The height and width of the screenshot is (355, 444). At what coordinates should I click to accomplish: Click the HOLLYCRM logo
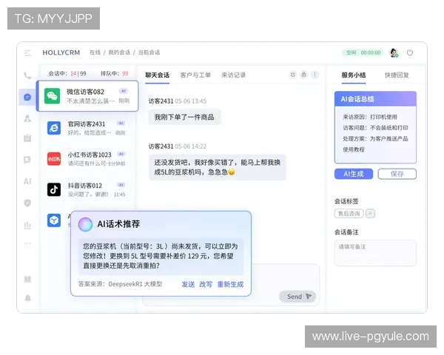(61, 53)
